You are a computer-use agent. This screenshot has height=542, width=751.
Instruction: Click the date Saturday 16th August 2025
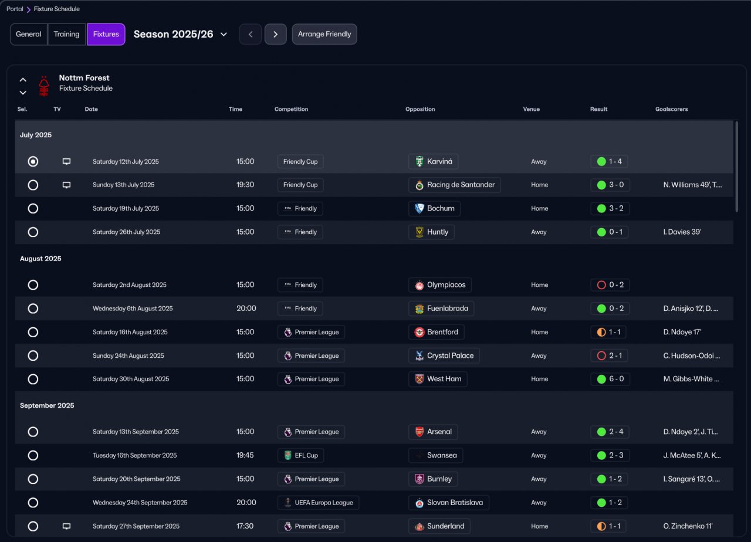coord(130,332)
